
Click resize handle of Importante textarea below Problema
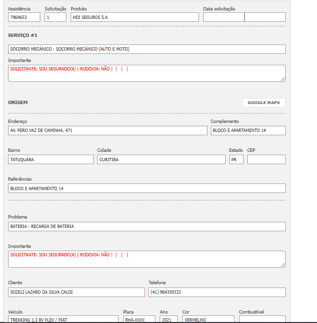pyautogui.click(x=283, y=265)
